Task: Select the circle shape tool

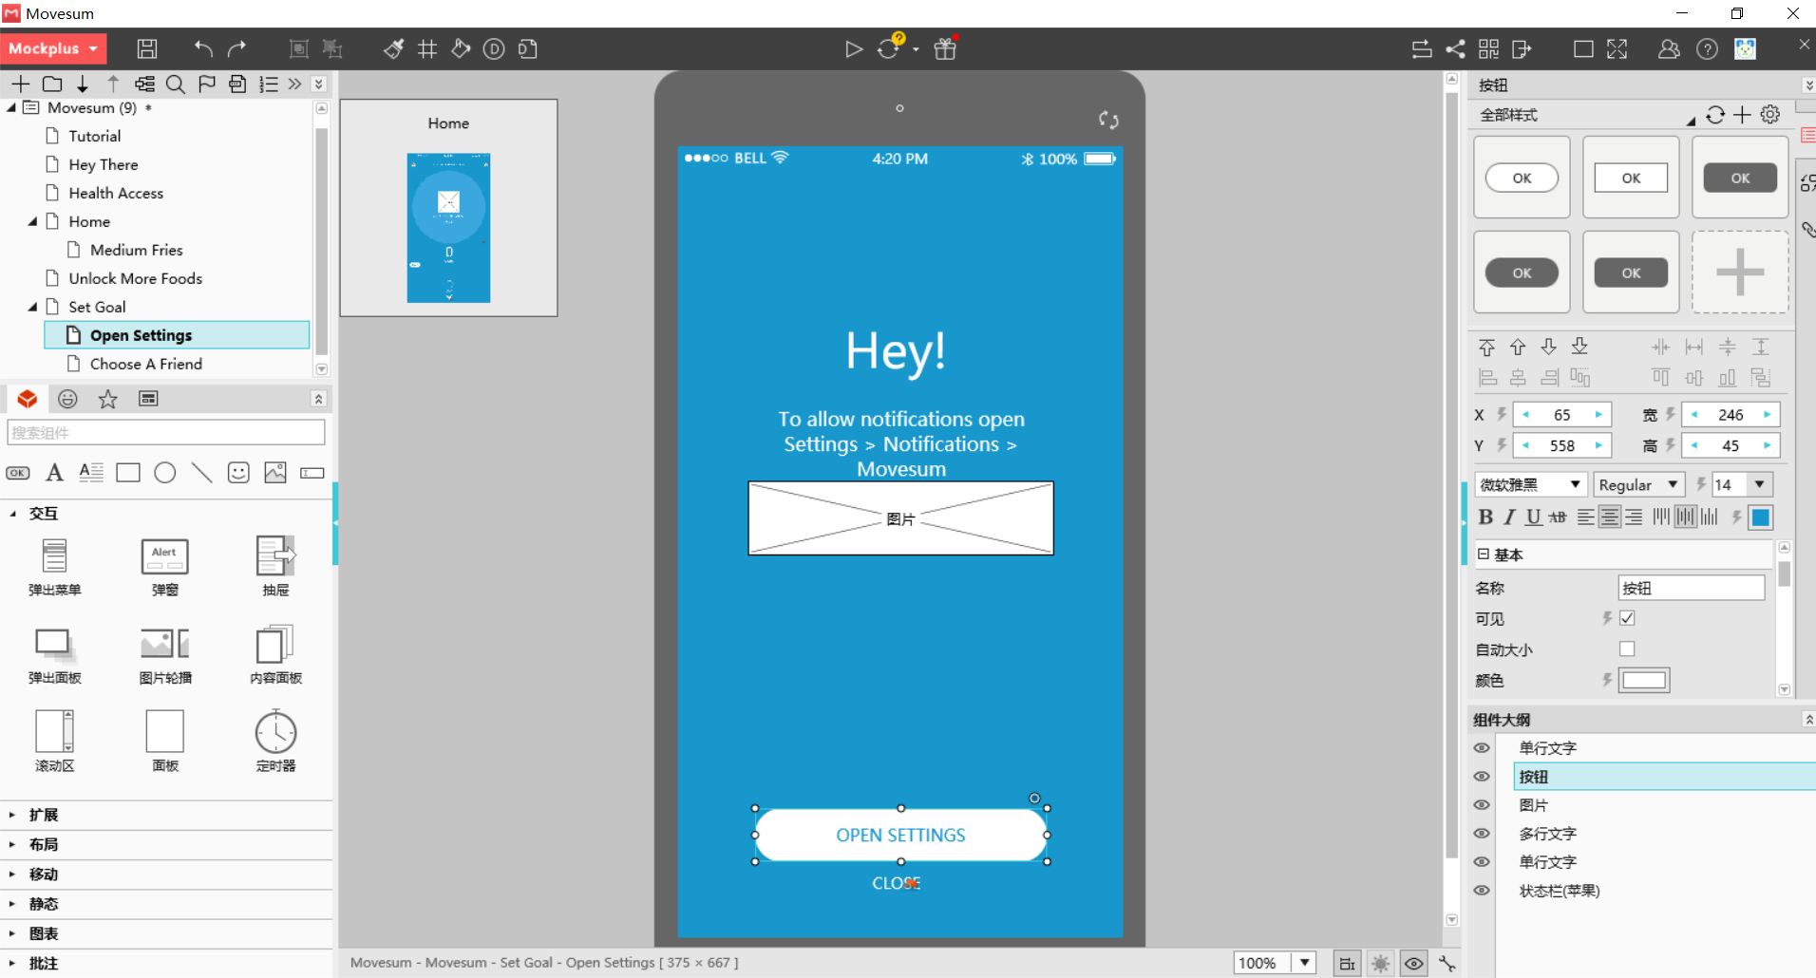Action: pos(165,472)
